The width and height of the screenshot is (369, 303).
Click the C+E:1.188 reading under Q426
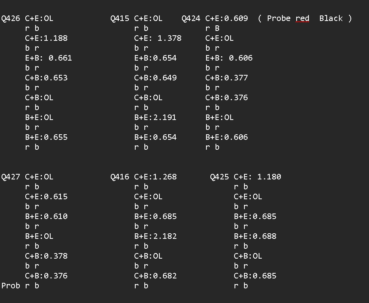(x=46, y=38)
